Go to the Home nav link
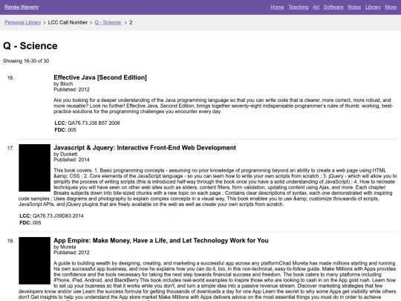Viewport: 401px width, 301px height. click(277, 7)
